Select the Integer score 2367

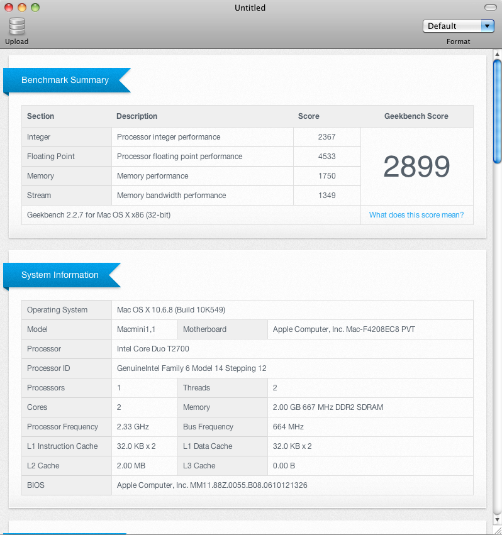[327, 137]
